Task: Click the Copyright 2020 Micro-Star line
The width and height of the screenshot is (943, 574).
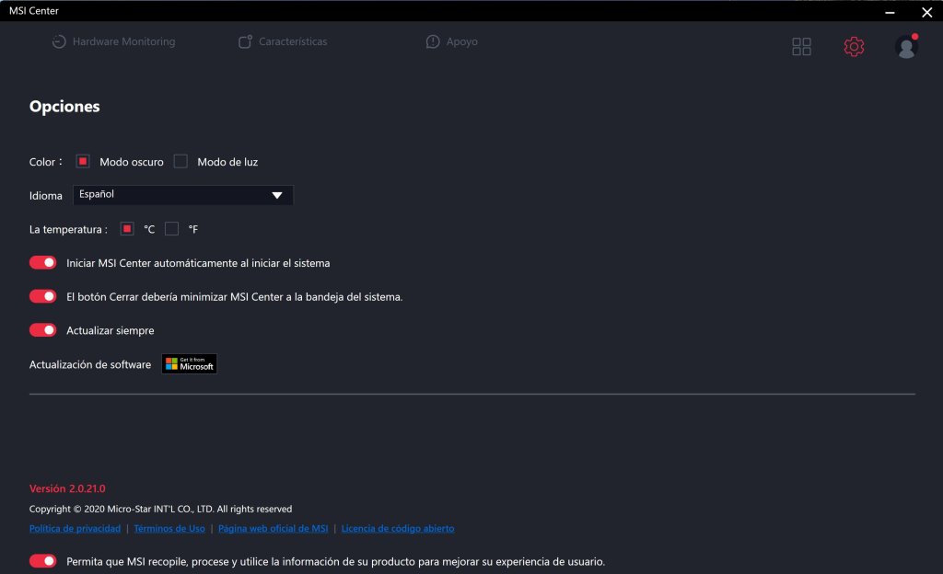Action: (x=160, y=509)
